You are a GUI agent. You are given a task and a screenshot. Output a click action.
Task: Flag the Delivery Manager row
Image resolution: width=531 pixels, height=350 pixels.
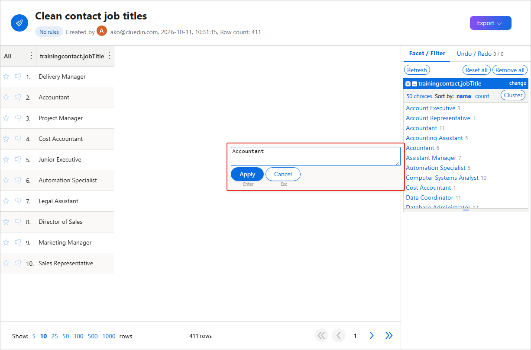(x=18, y=76)
